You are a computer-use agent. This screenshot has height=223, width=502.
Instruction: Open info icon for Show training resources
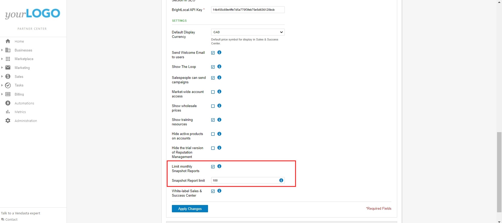tap(219, 120)
